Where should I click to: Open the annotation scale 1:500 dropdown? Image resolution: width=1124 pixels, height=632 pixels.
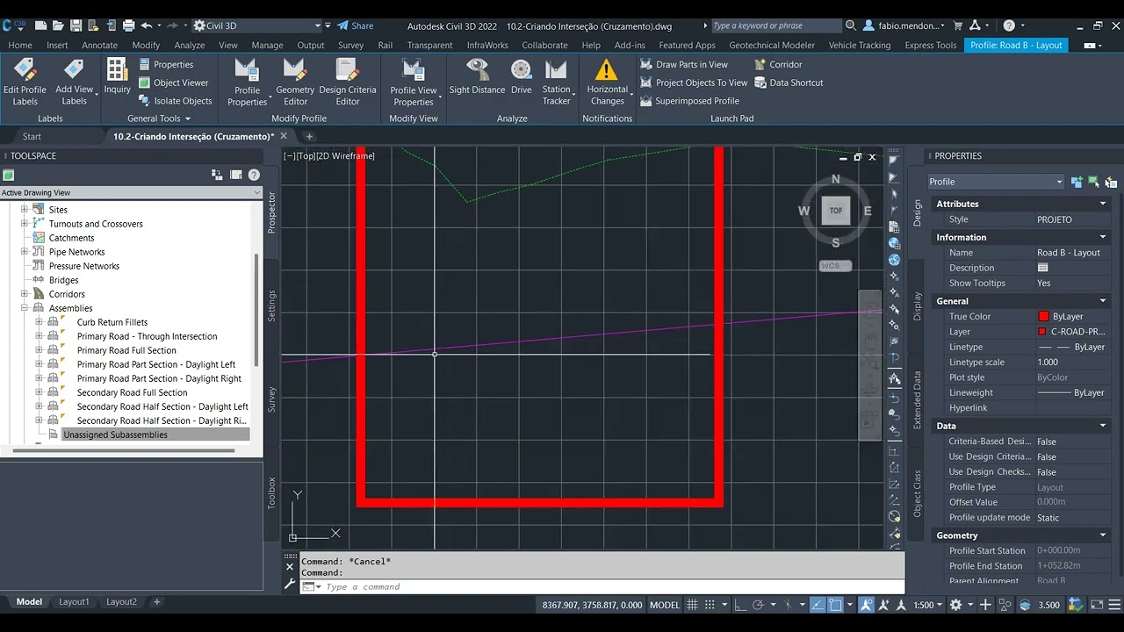(x=927, y=605)
